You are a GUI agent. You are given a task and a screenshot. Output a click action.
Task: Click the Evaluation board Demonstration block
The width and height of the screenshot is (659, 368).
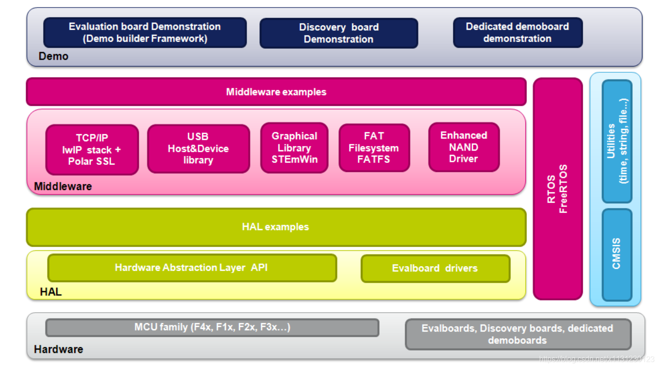tap(145, 33)
